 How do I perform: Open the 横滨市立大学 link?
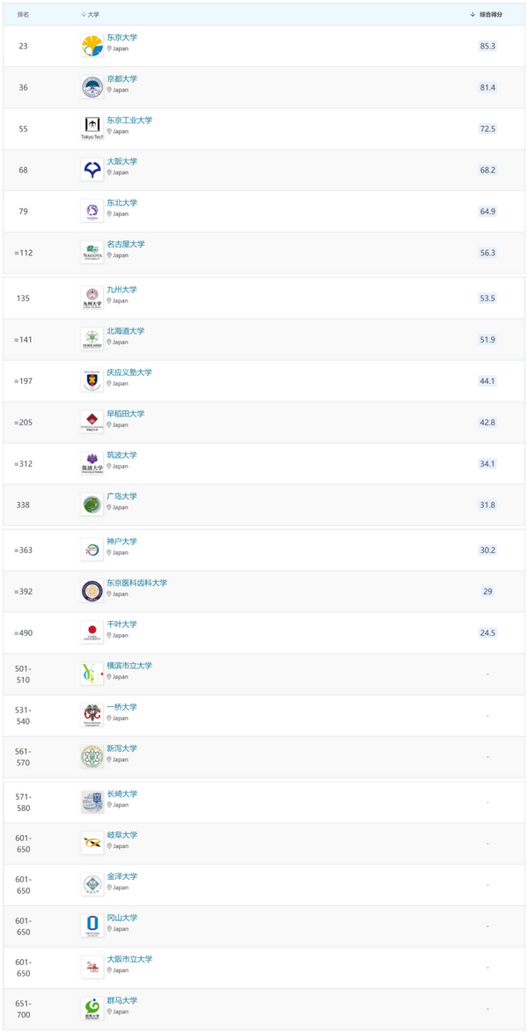pos(129,666)
